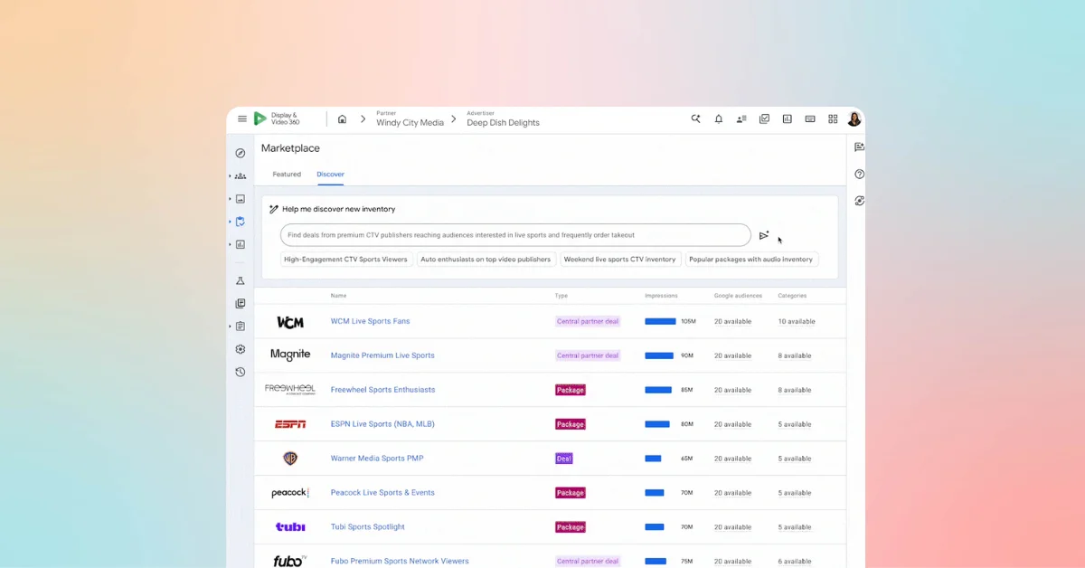
Task: Open Tubi Sports Spotlight link
Action: [x=367, y=527]
